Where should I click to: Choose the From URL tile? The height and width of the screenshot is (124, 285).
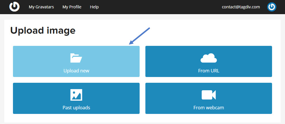tap(209, 61)
